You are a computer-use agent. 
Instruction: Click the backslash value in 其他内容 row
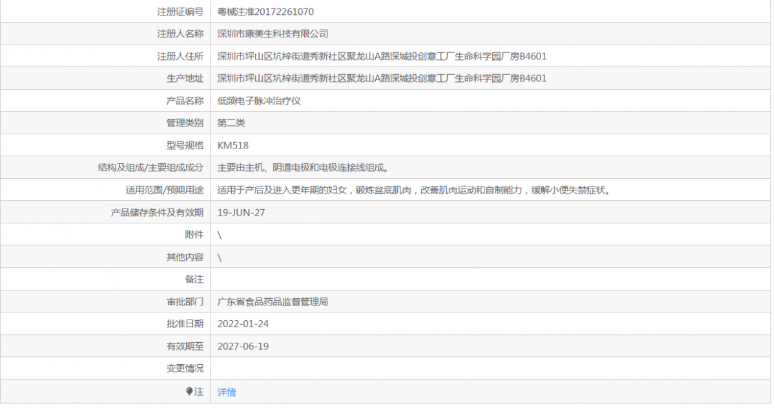[220, 257]
